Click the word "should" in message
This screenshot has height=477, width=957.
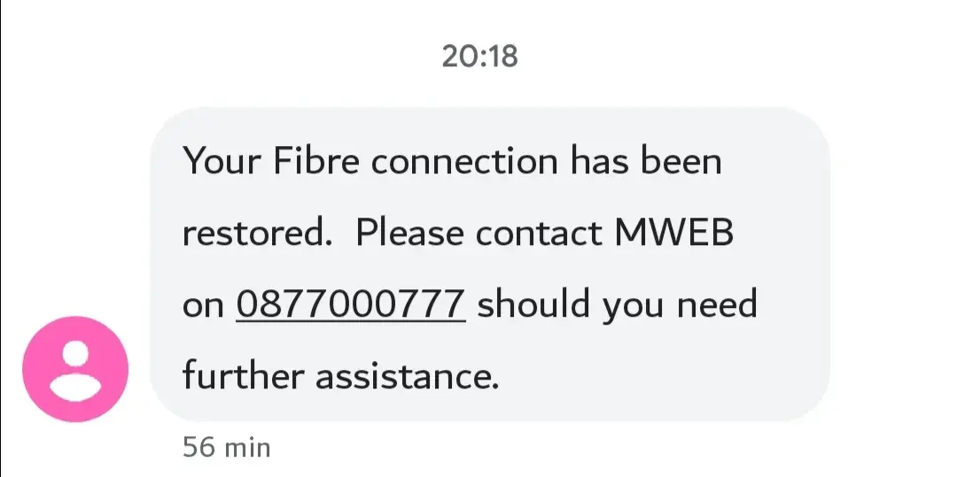533,305
